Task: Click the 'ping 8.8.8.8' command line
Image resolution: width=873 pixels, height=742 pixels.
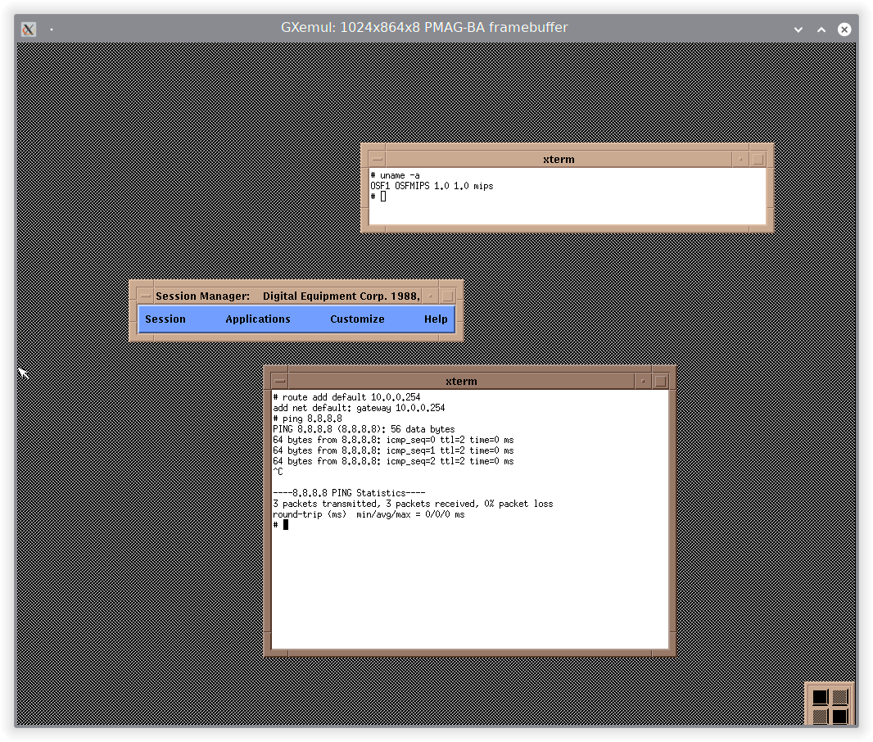Action: click(307, 419)
